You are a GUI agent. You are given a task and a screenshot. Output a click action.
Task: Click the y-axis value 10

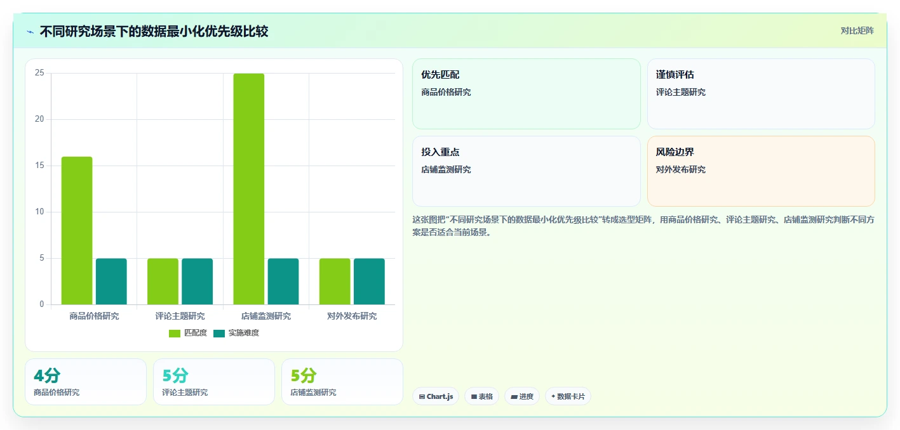tap(39, 212)
